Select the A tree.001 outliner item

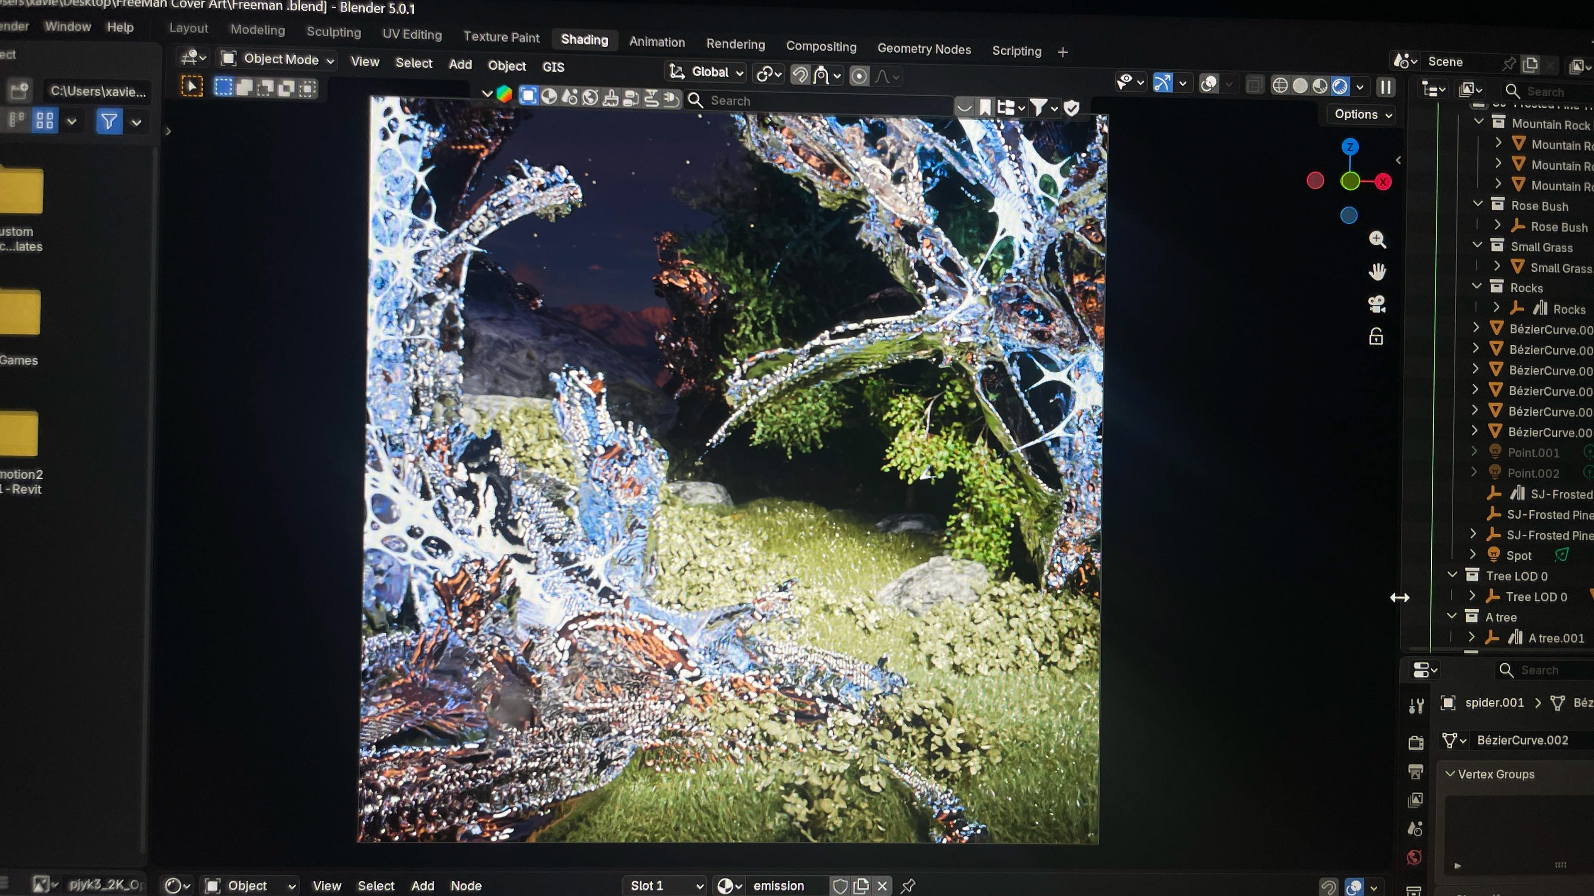coord(1556,638)
